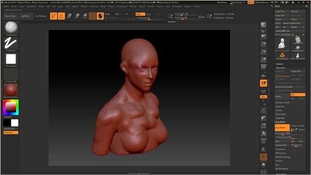Open the Brush menu

click(x=14, y=6)
